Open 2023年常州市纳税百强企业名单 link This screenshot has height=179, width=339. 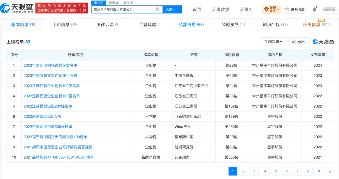(x=50, y=65)
